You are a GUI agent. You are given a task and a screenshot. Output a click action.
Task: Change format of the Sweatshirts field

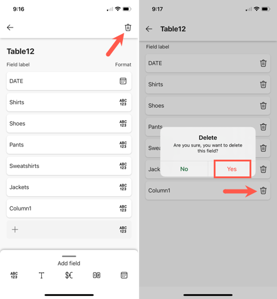tap(123, 166)
